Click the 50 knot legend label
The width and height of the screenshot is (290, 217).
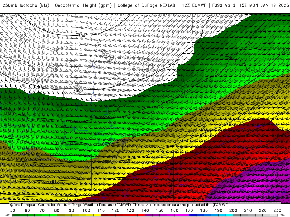13,210
